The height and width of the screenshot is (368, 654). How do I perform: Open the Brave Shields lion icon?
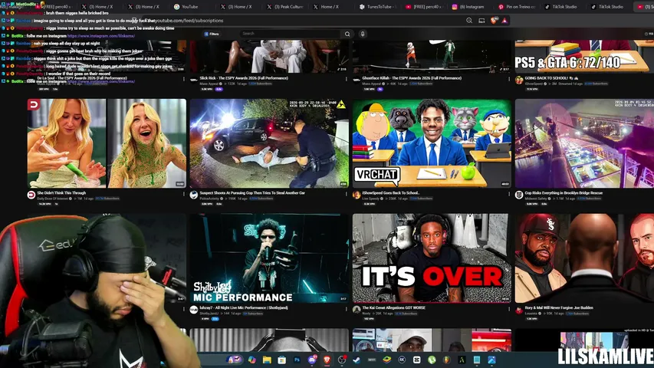pyautogui.click(x=494, y=21)
